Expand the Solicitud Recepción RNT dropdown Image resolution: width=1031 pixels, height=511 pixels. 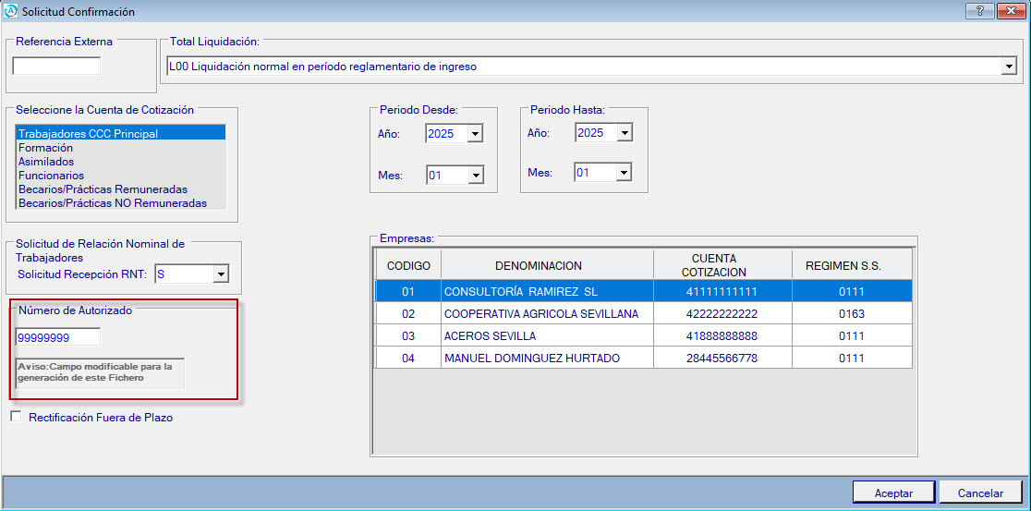(x=220, y=274)
